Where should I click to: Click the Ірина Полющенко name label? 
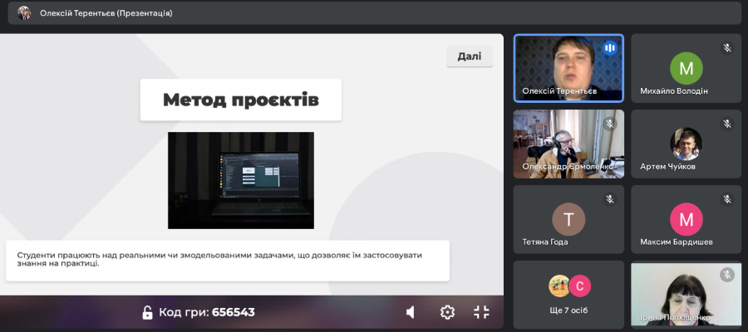pyautogui.click(x=676, y=317)
